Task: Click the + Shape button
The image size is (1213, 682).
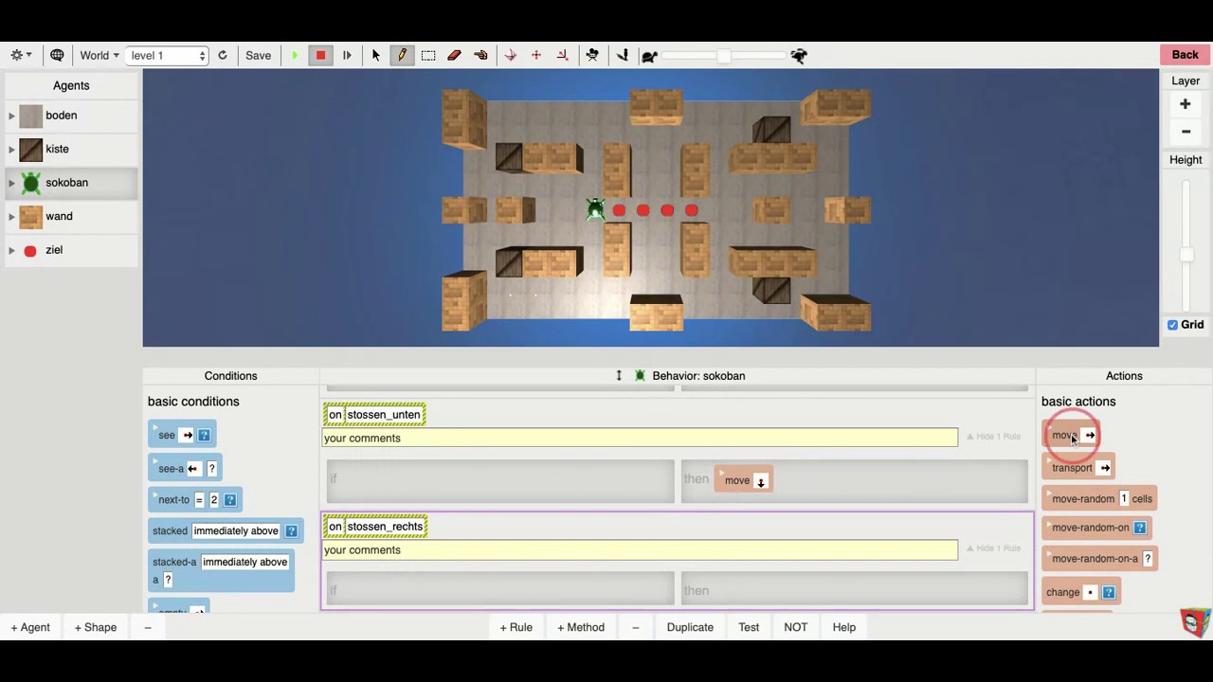Action: click(96, 627)
